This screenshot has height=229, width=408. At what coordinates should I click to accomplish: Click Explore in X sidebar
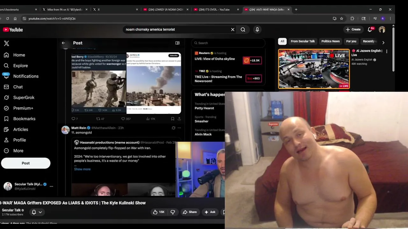coord(16,66)
